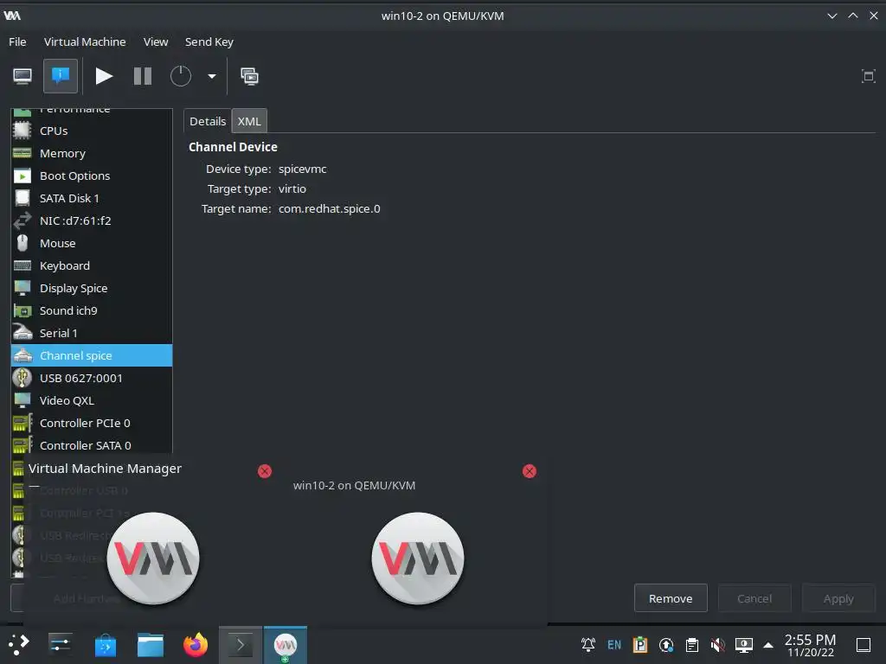
Task: Select Channel spice entry
Action: click(92, 355)
